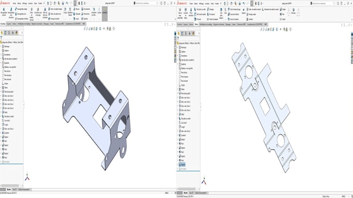Click Vues 3D tab in right window
353x198 pixels.
point(191,193)
